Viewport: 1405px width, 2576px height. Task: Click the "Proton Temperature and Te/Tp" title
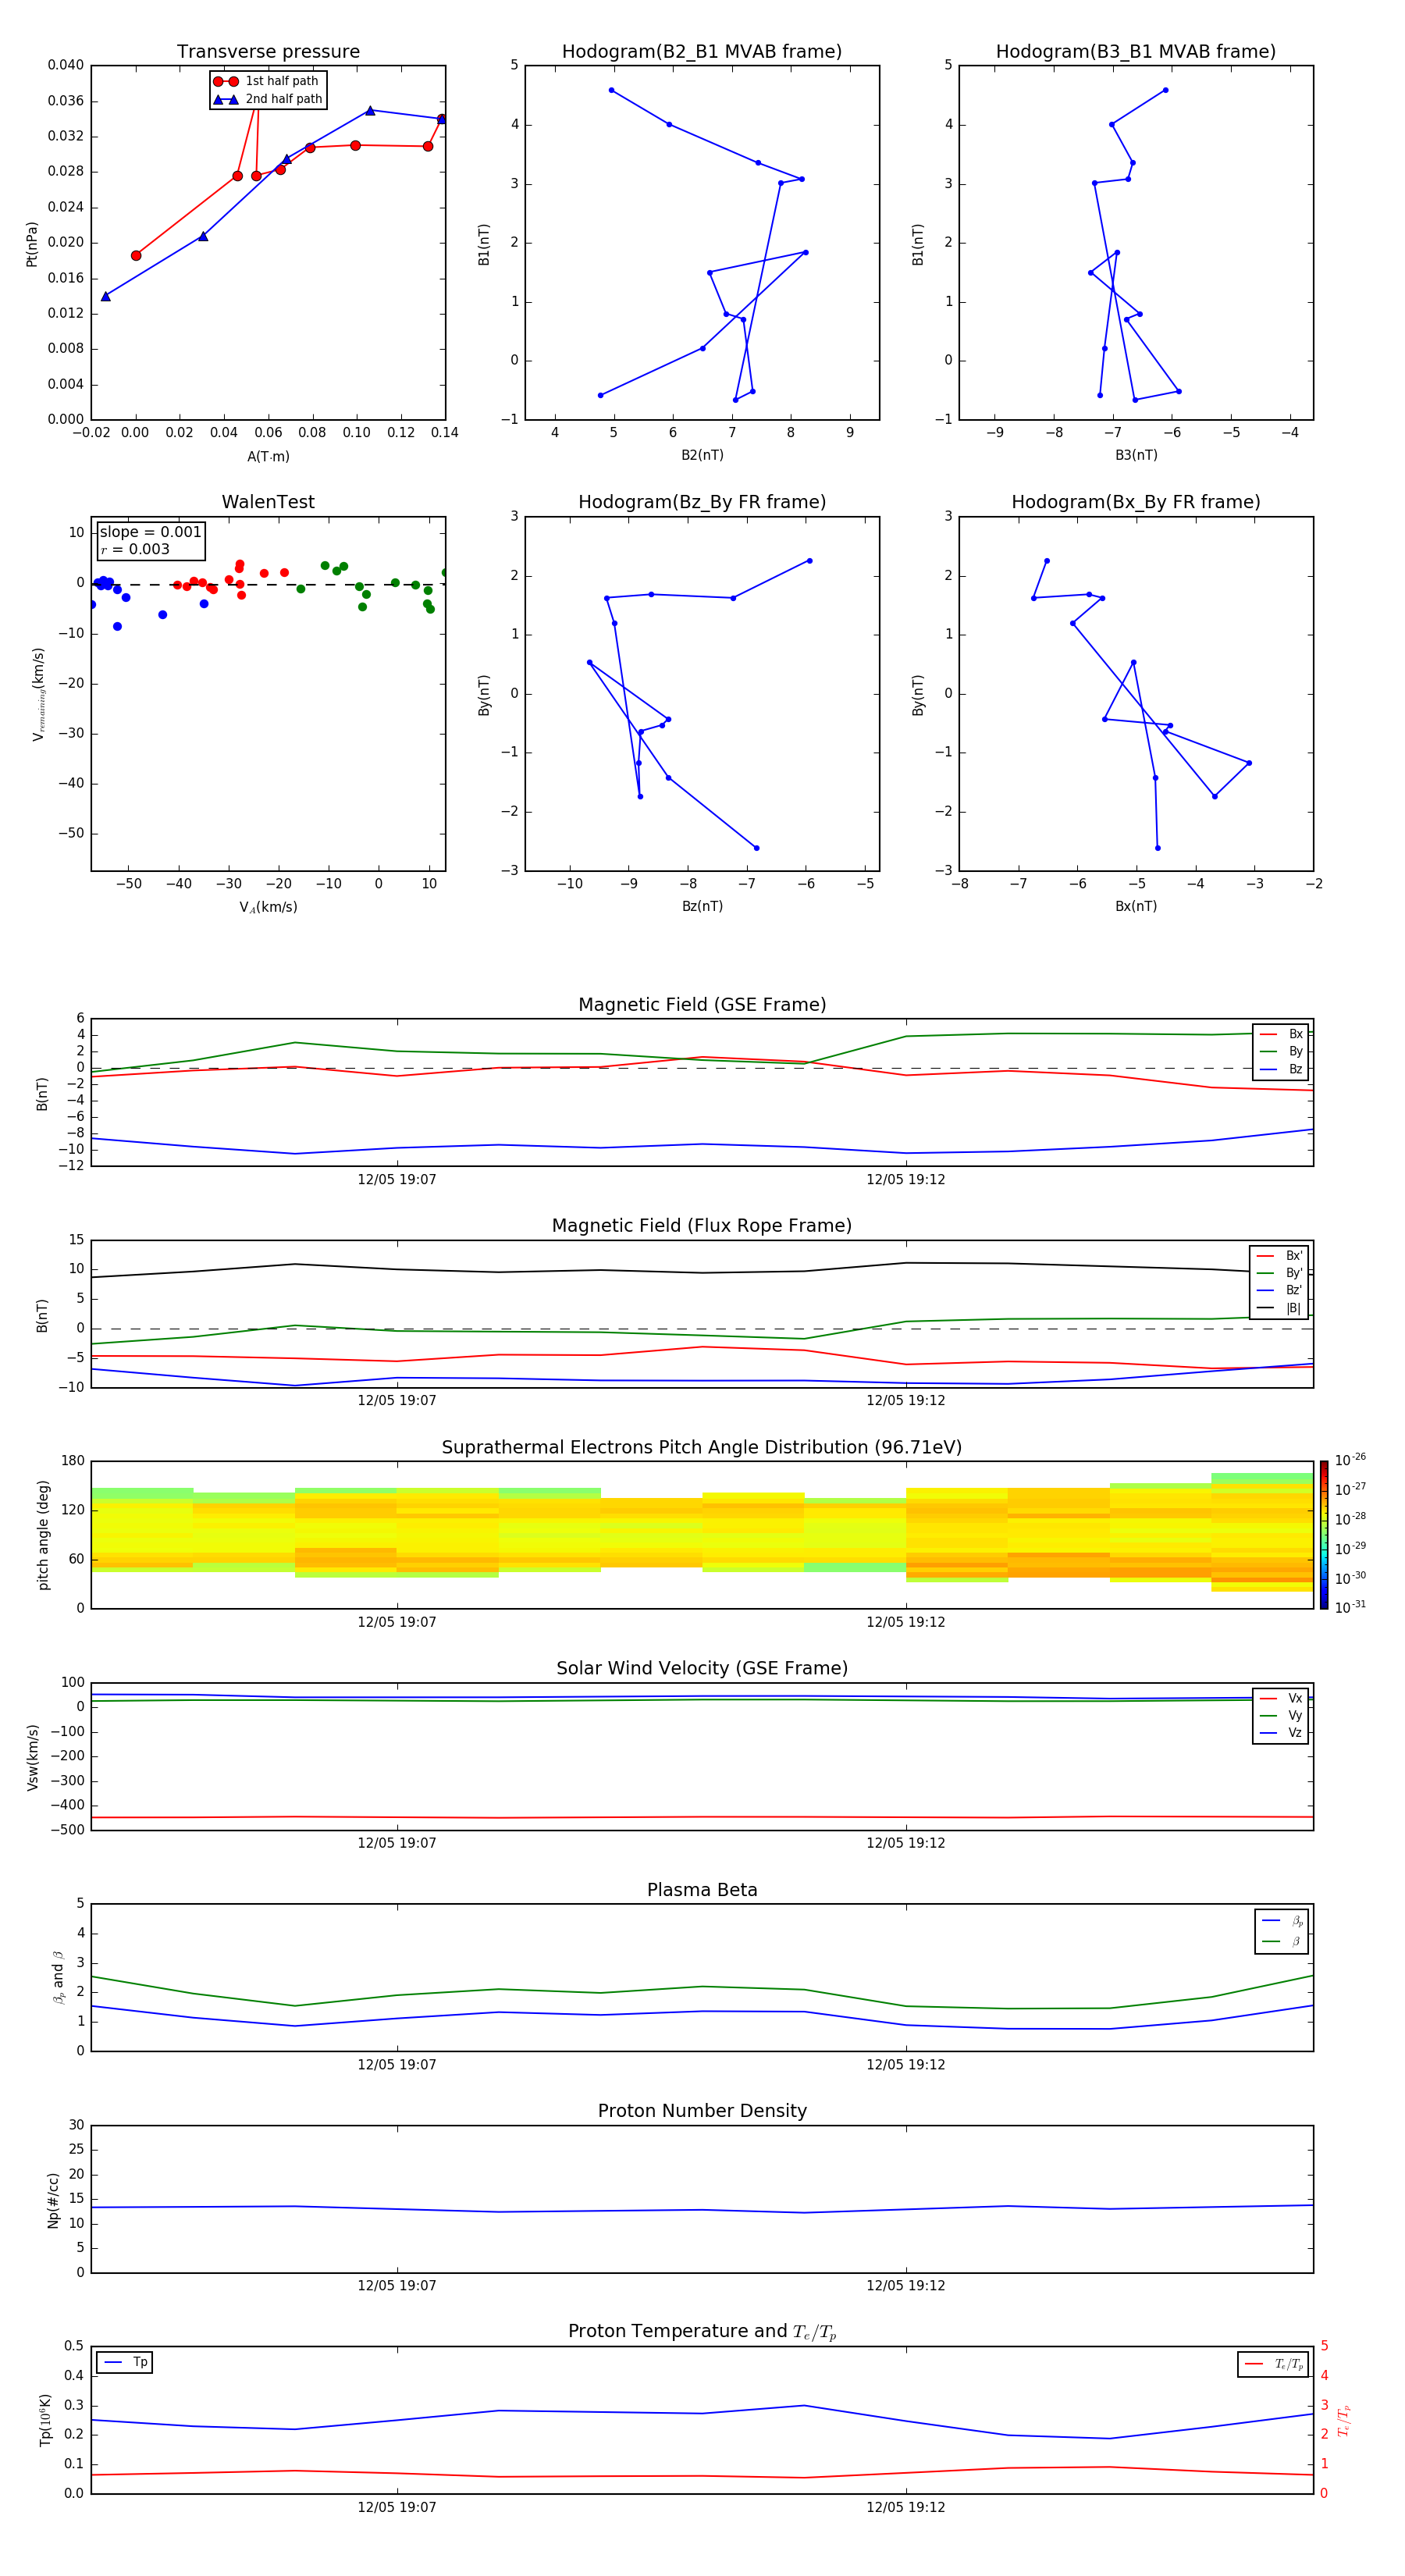[x=702, y=2332]
